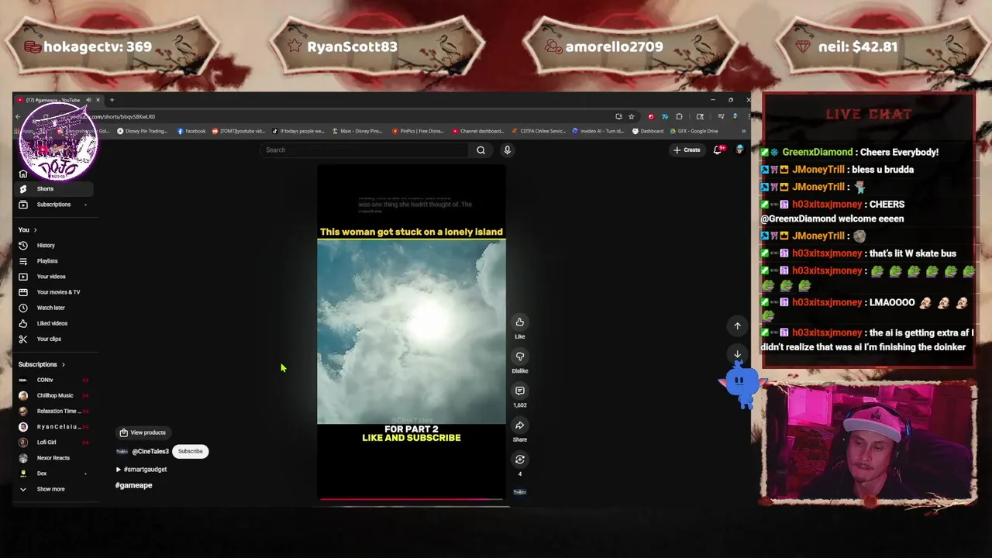Click the voice search microphone icon
The image size is (992, 558).
pyautogui.click(x=507, y=150)
